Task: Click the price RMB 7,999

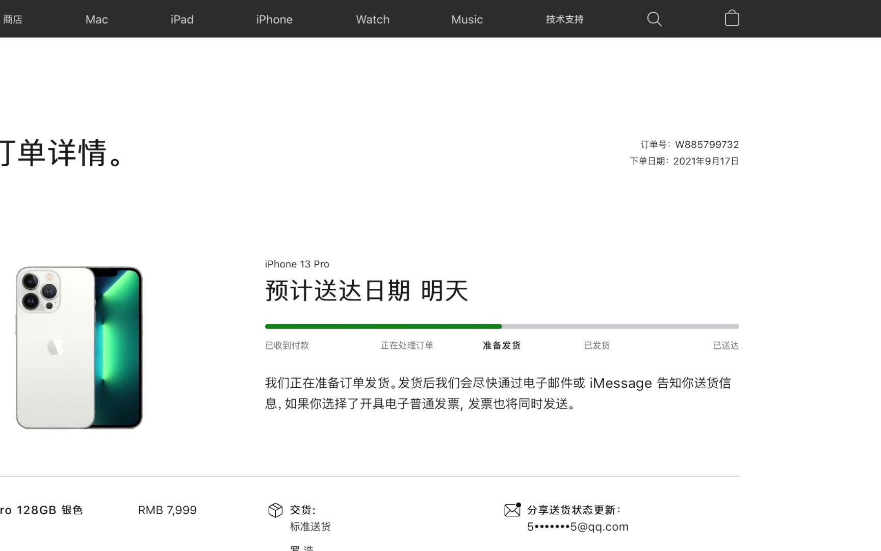Action: 167,510
